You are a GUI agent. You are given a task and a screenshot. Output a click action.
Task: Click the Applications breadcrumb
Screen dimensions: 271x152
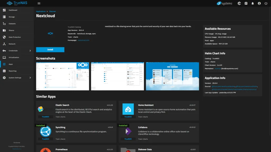tap(41, 11)
